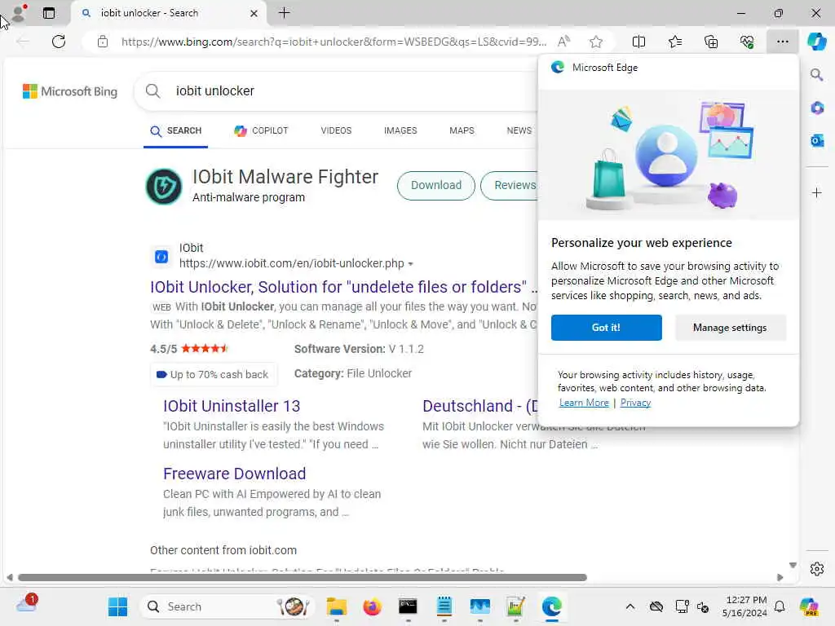Screen dimensions: 835x626
Task: Open the tab actions menu icon
Action: (x=49, y=13)
